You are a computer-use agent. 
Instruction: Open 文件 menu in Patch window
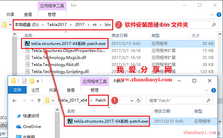[x=17, y=90]
